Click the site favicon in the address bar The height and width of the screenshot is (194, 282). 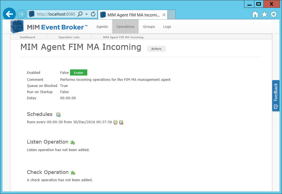point(32,14)
